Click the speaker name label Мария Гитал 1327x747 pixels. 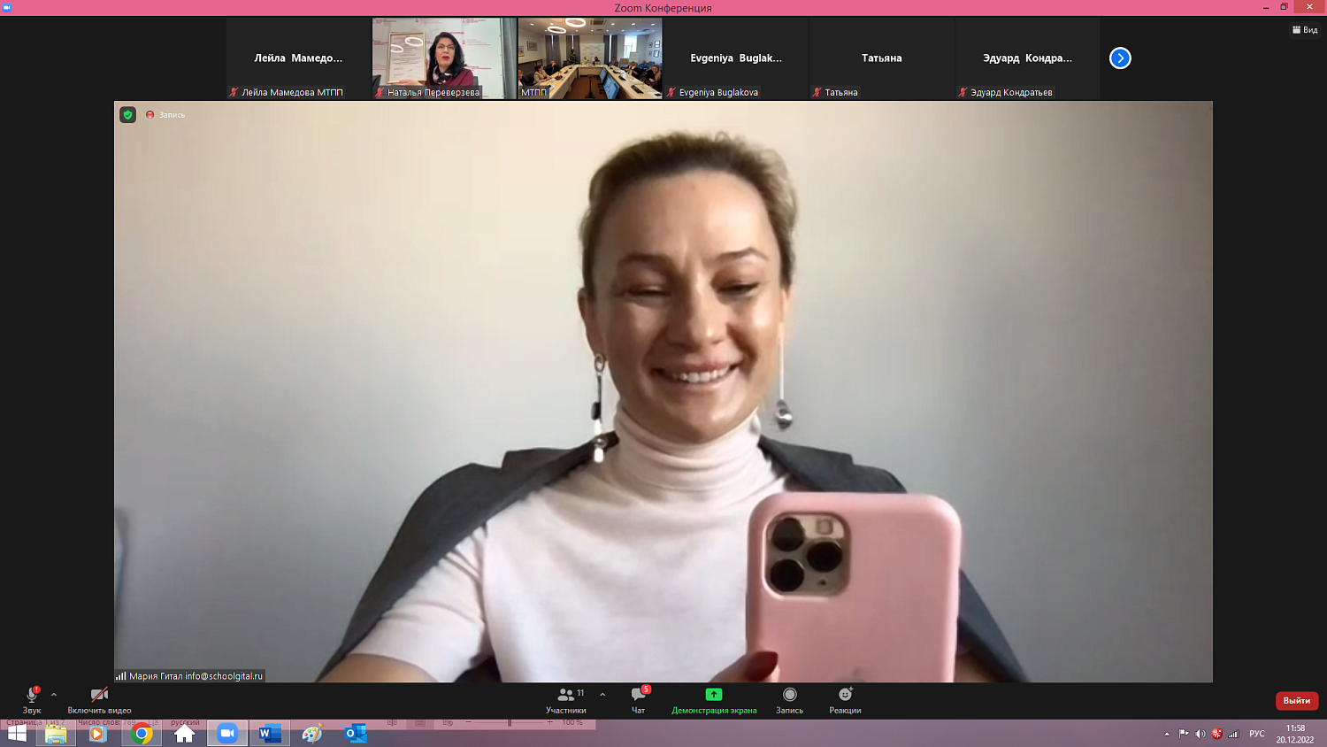tap(189, 676)
